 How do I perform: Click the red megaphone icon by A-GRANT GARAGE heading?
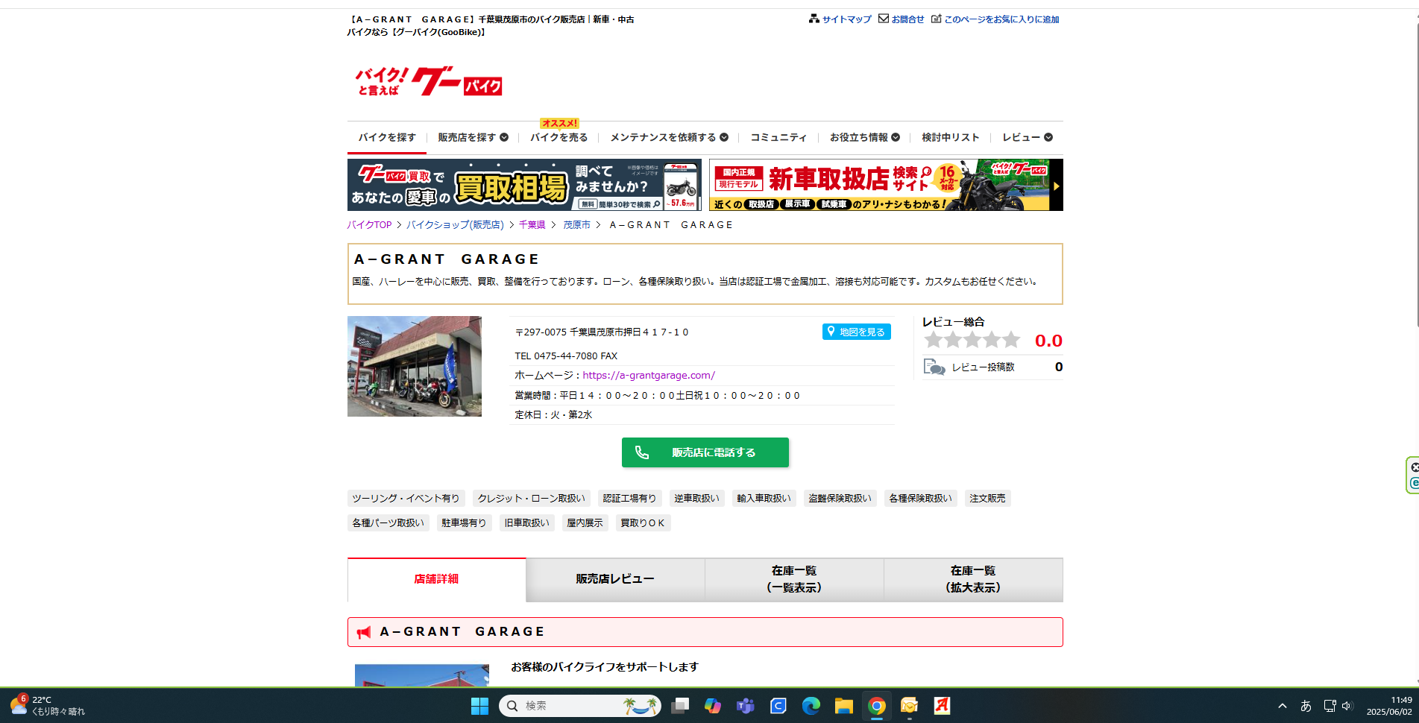(364, 632)
